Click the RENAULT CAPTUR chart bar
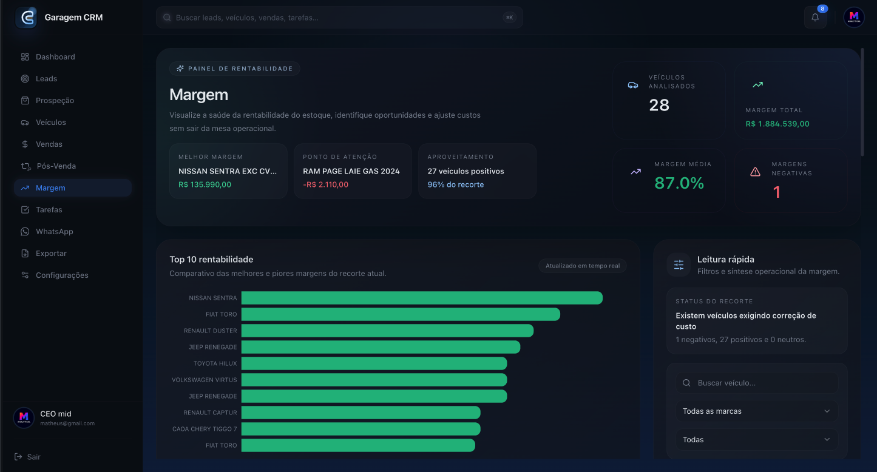Image resolution: width=877 pixels, height=472 pixels. point(361,413)
